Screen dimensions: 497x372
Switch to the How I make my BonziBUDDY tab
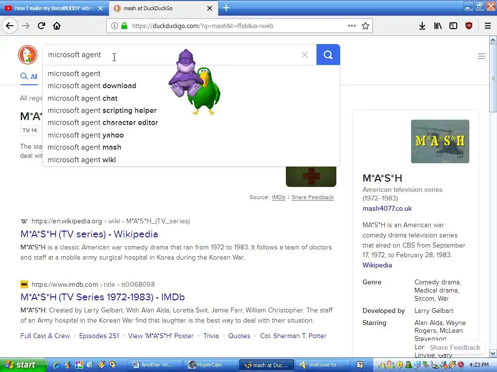coord(54,8)
